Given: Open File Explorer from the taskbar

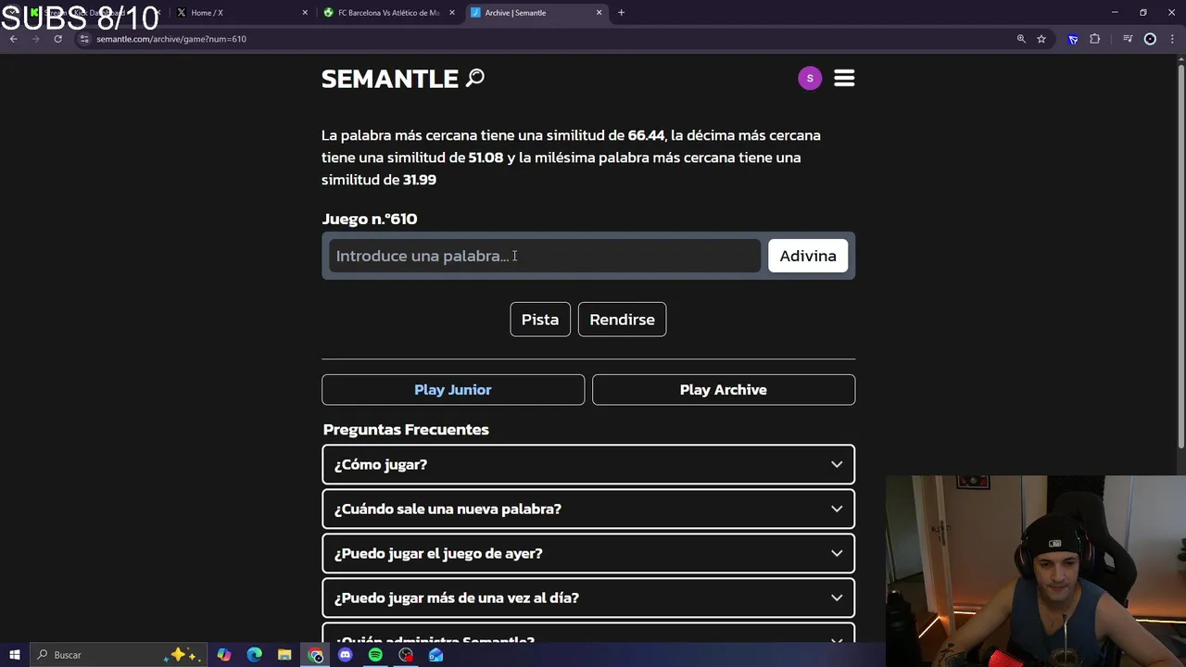Looking at the screenshot, I should tap(284, 655).
